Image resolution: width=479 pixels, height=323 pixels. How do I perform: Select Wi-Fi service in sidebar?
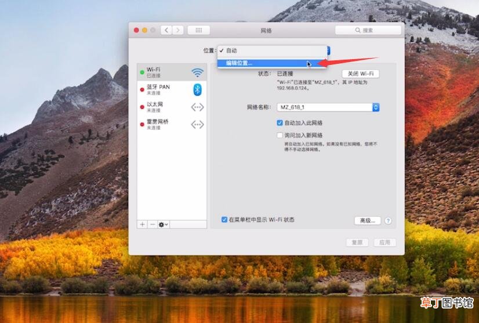[172, 72]
